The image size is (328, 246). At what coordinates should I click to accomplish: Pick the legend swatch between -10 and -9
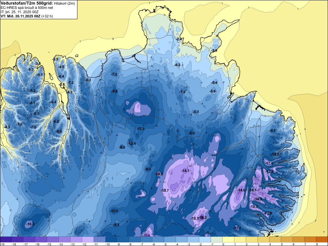click(x=111, y=239)
